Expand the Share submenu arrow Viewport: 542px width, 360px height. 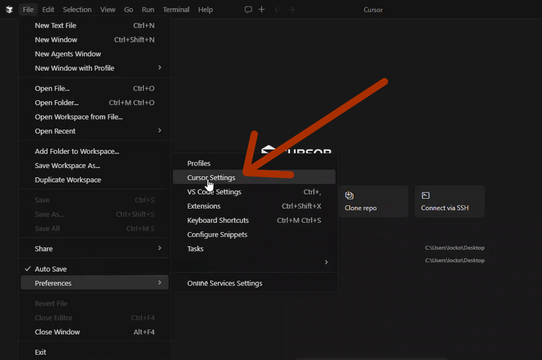(159, 248)
